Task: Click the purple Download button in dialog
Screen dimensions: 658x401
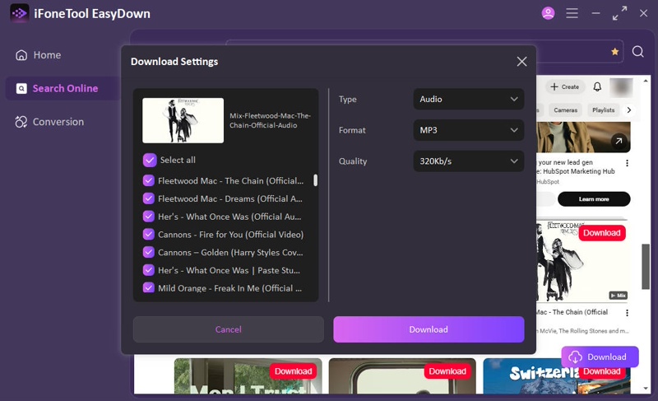Action: 429,329
